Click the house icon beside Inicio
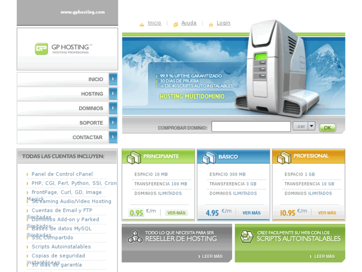 tap(142, 24)
